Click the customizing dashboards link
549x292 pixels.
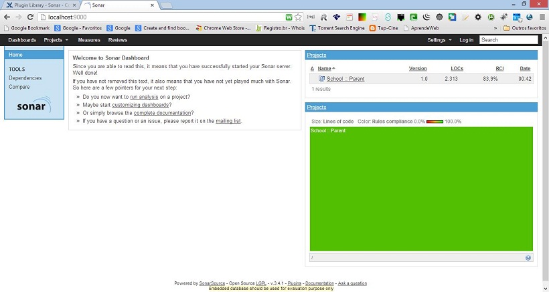141,105
